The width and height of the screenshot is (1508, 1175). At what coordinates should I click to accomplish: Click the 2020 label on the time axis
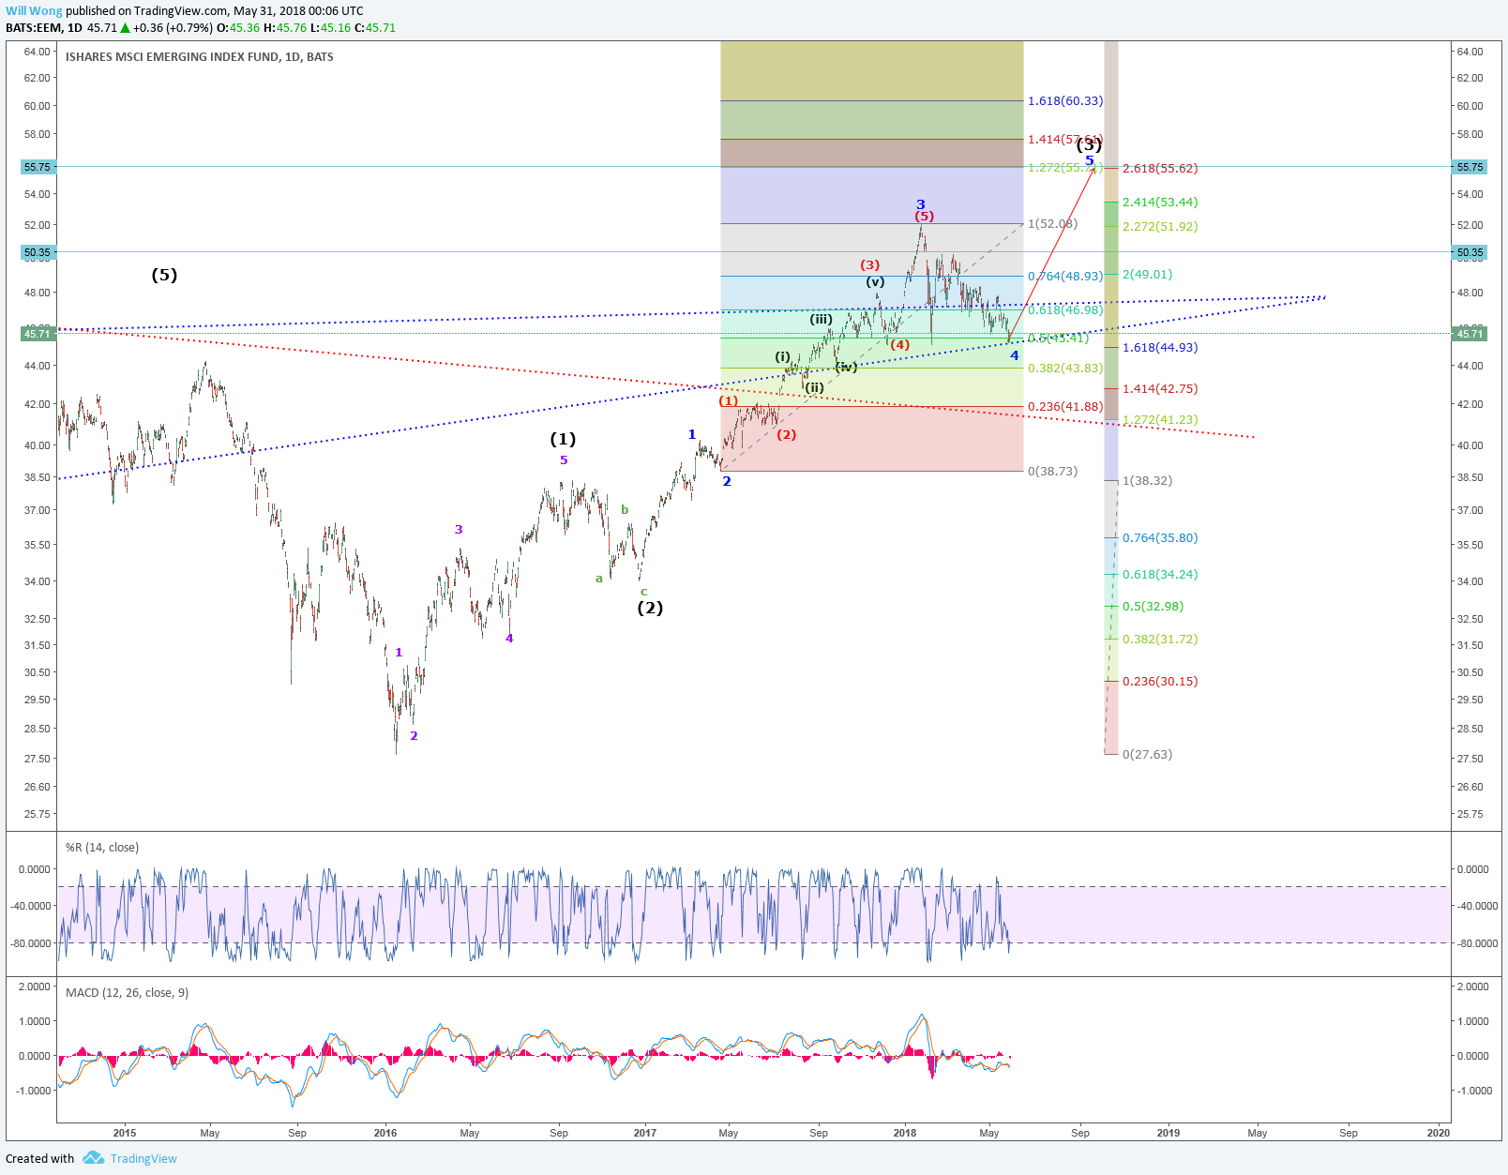[x=1438, y=1133]
